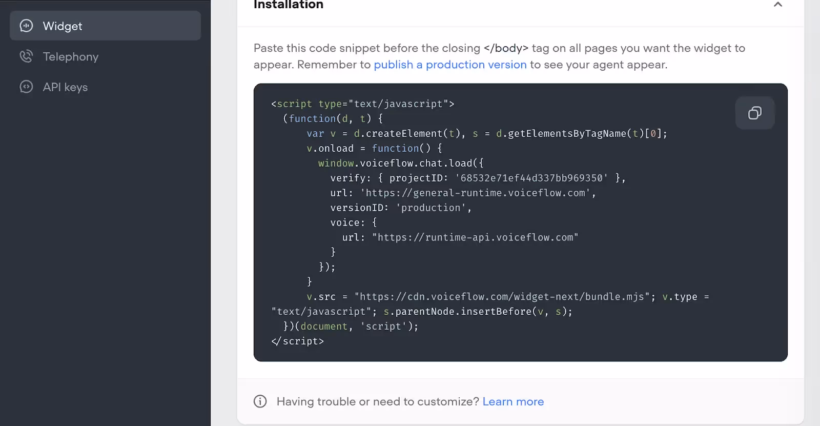
Task: Click the 'production' versionID value
Action: [431, 208]
